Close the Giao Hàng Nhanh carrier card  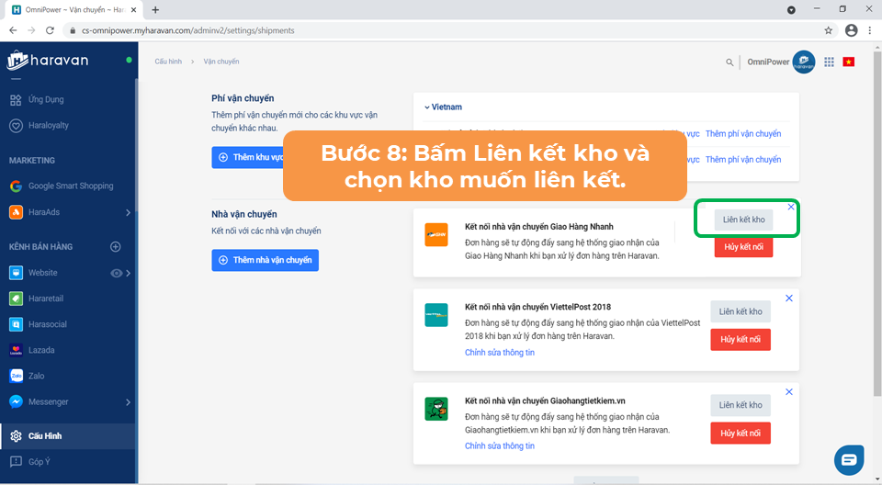click(x=791, y=207)
